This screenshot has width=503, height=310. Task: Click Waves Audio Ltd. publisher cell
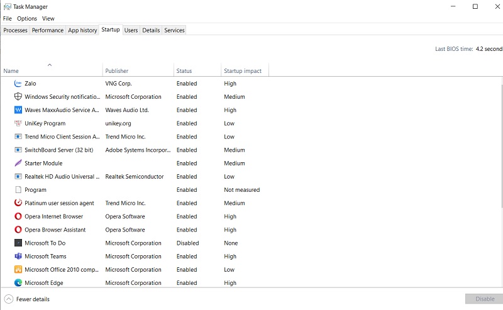tap(127, 110)
